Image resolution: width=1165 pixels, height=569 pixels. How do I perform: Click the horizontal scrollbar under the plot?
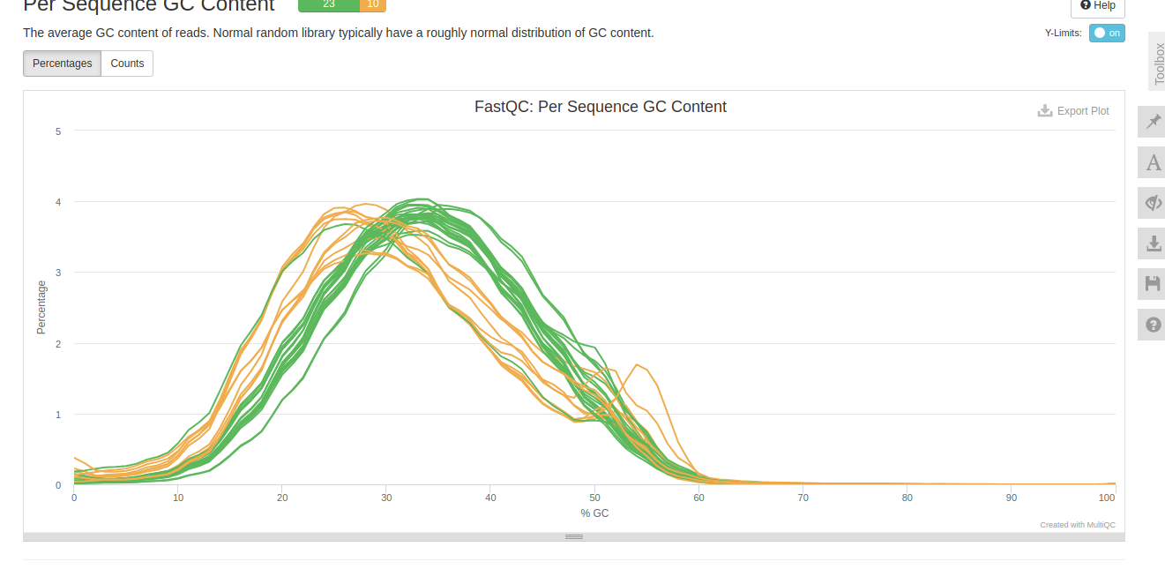point(573,535)
